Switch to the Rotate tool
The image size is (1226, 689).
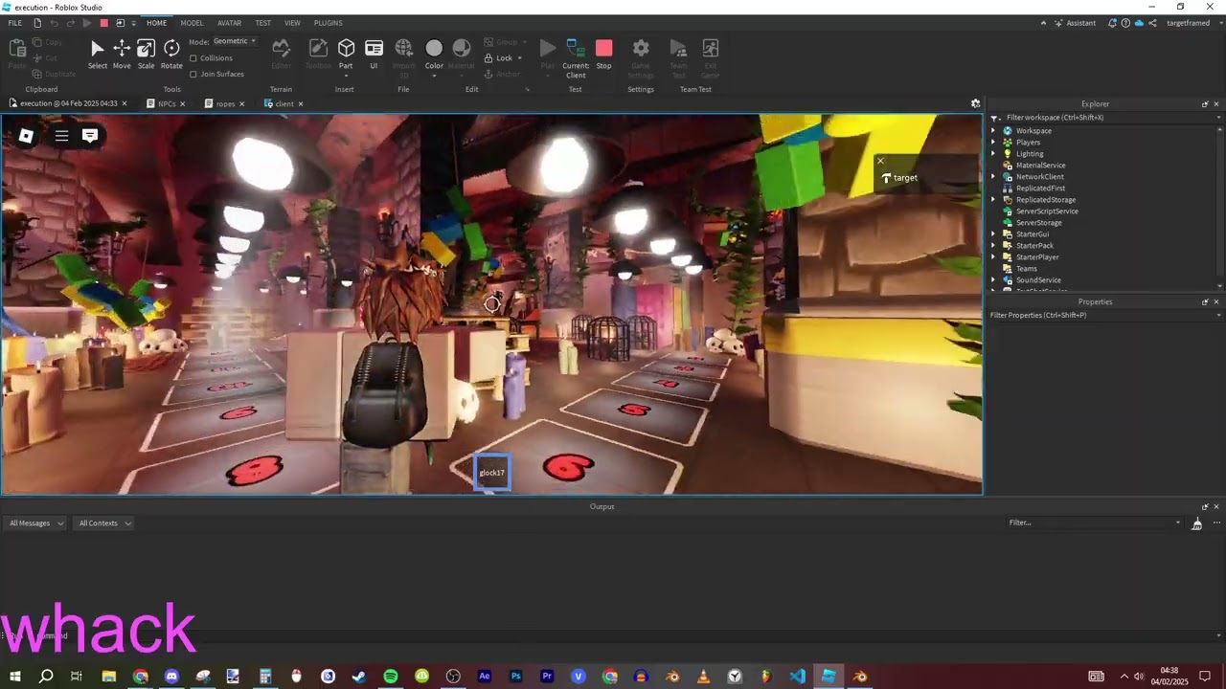pos(171,55)
